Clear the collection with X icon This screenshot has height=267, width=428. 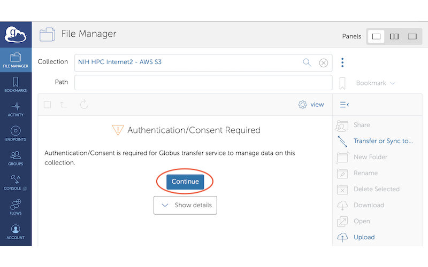323,62
